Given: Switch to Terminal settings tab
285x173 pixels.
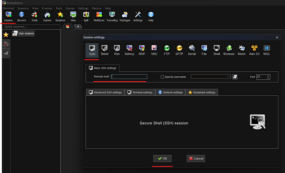Looking at the screenshot, I should point(140,93).
